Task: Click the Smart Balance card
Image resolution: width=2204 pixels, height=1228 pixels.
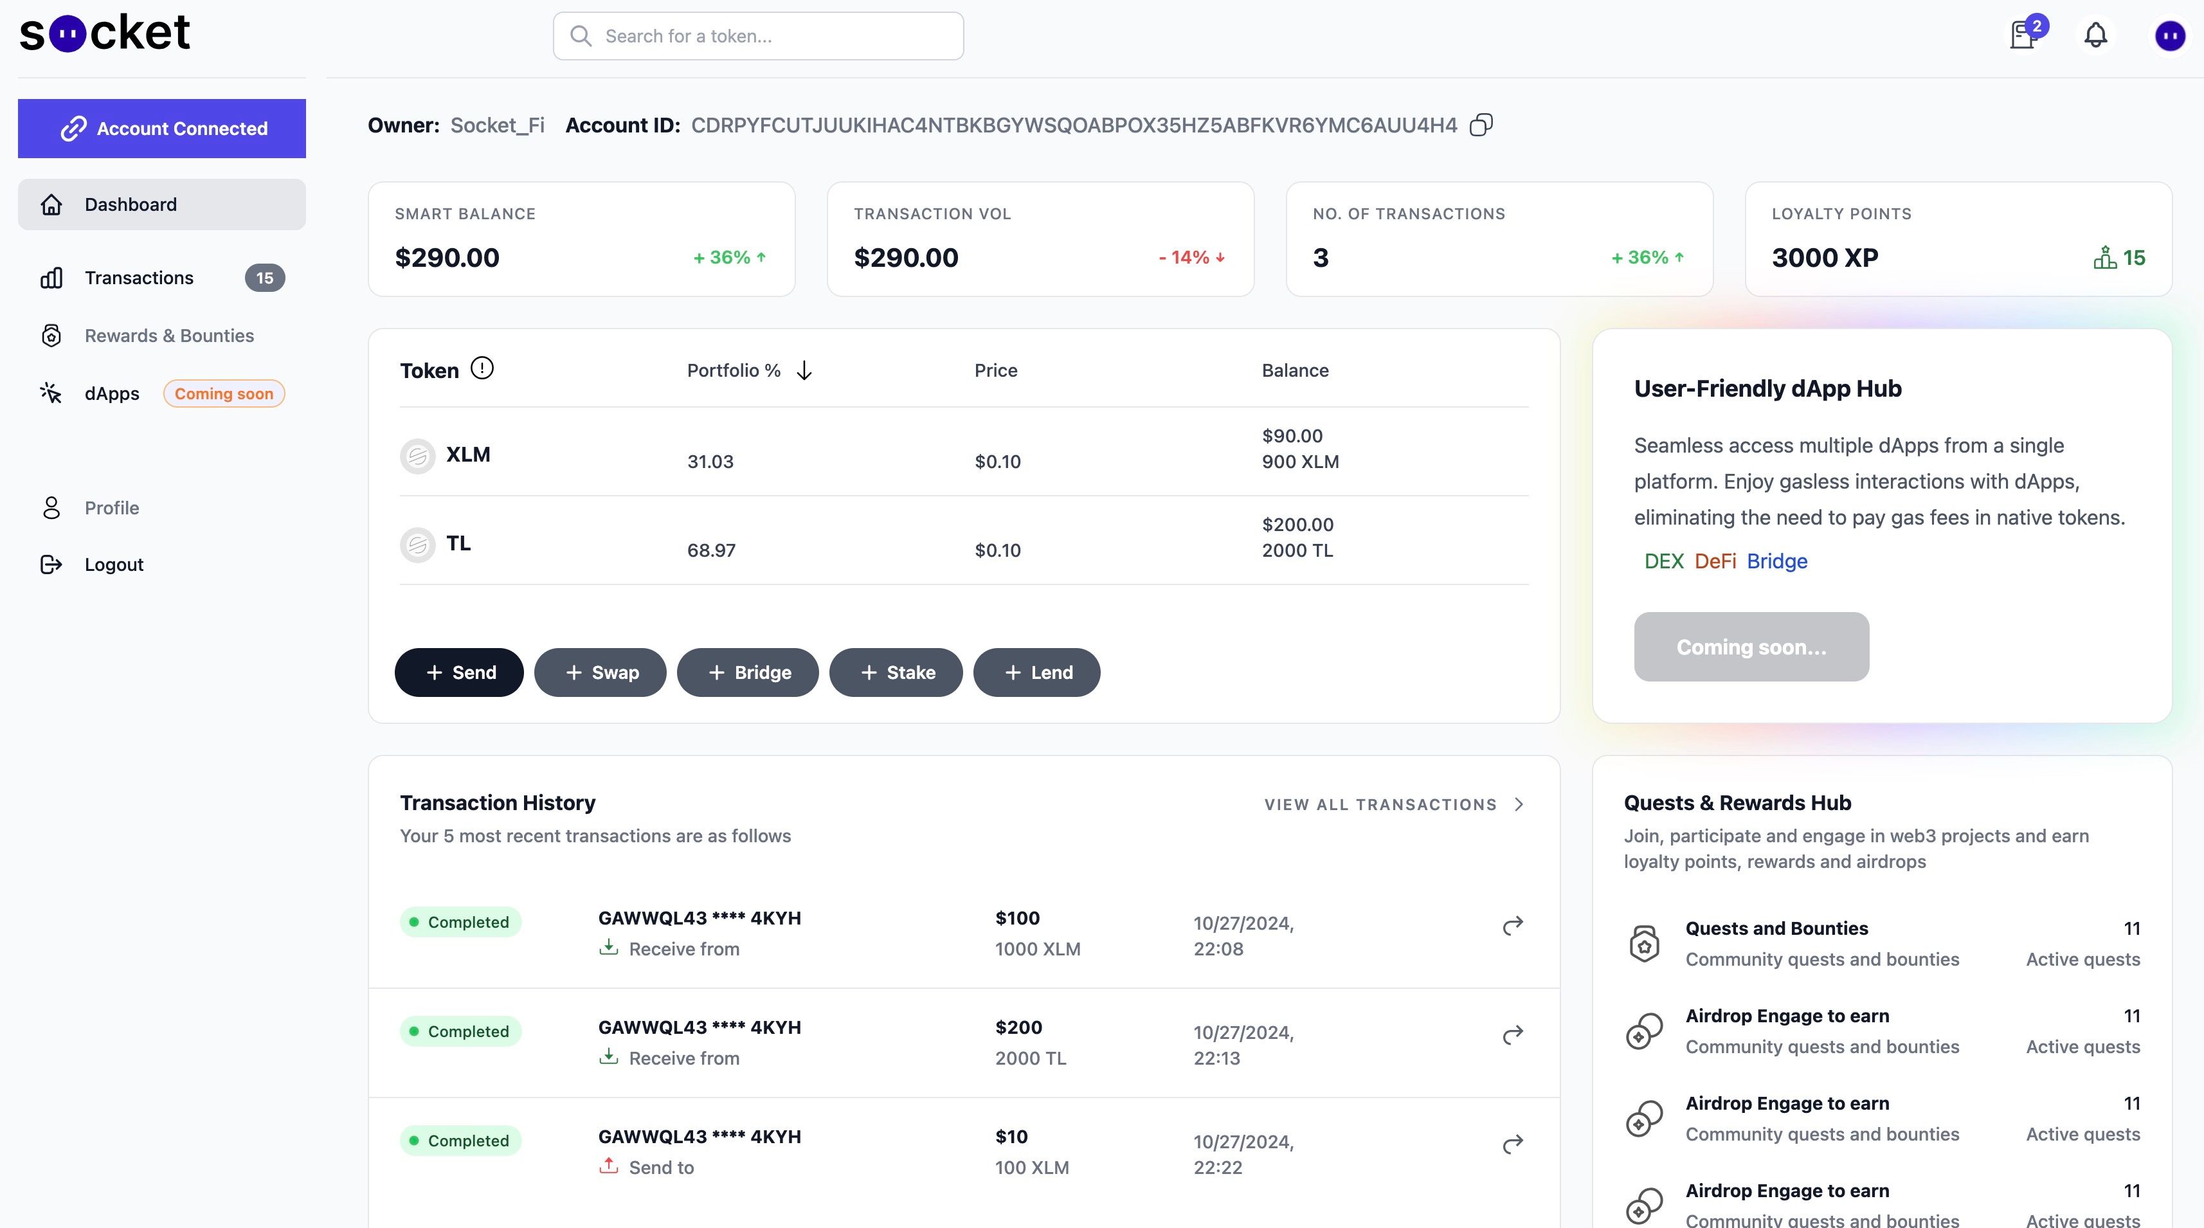Action: tap(582, 239)
